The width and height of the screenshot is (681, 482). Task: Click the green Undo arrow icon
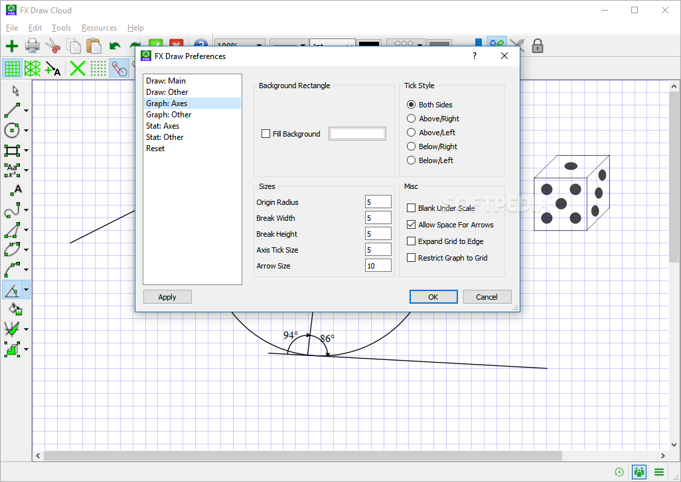point(115,46)
